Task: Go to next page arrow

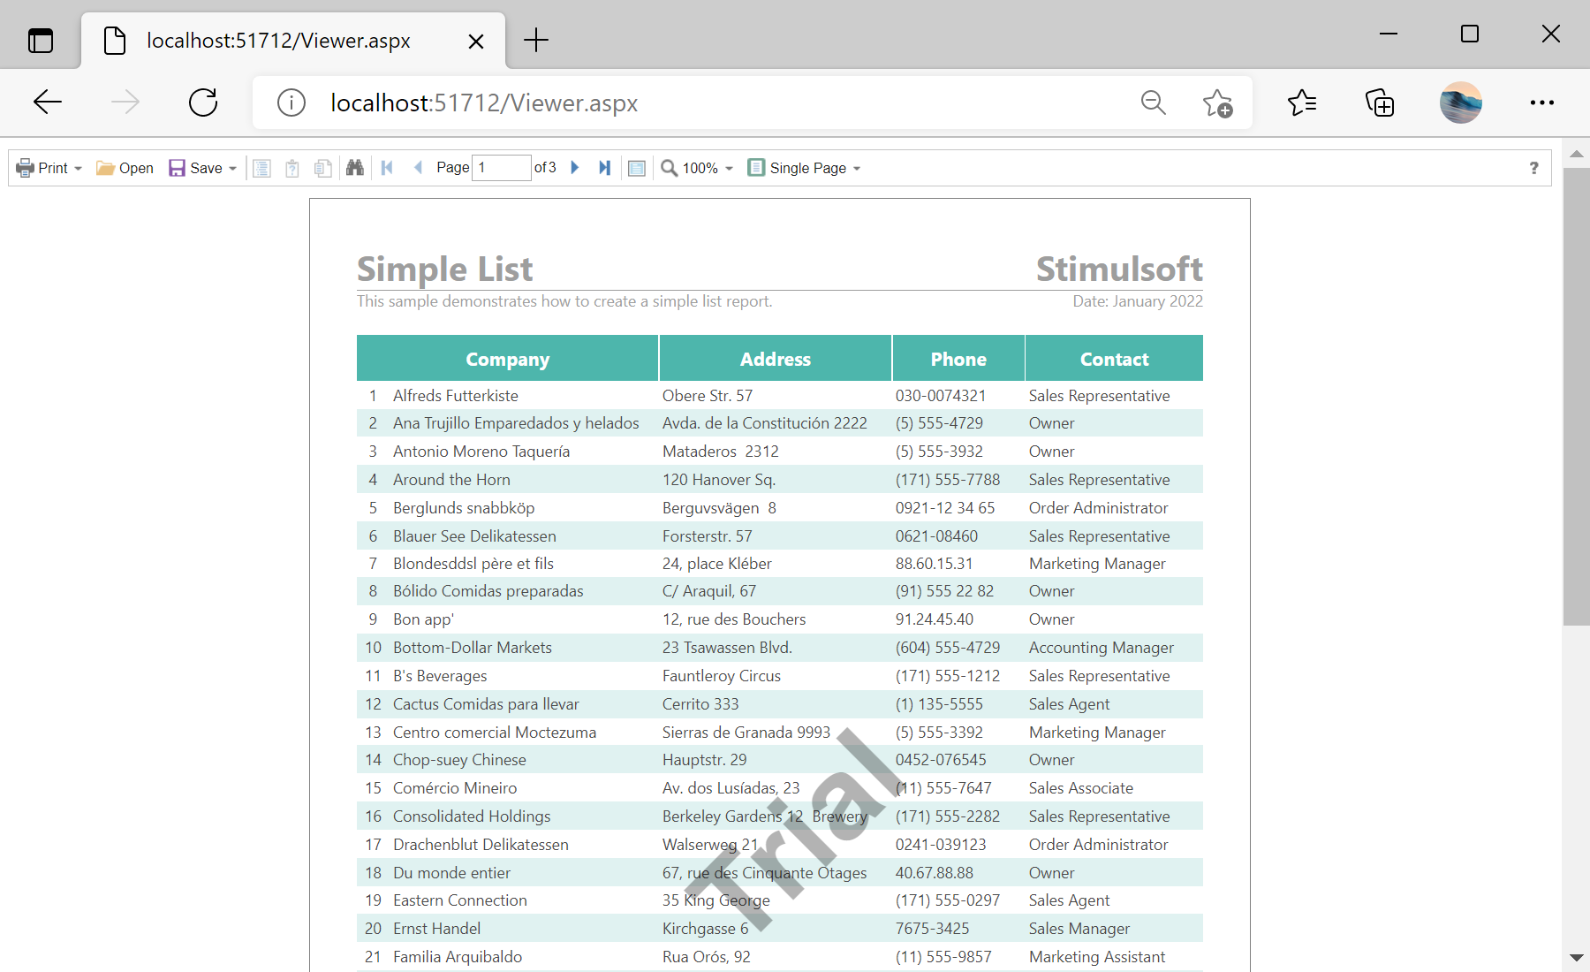Action: pos(575,168)
